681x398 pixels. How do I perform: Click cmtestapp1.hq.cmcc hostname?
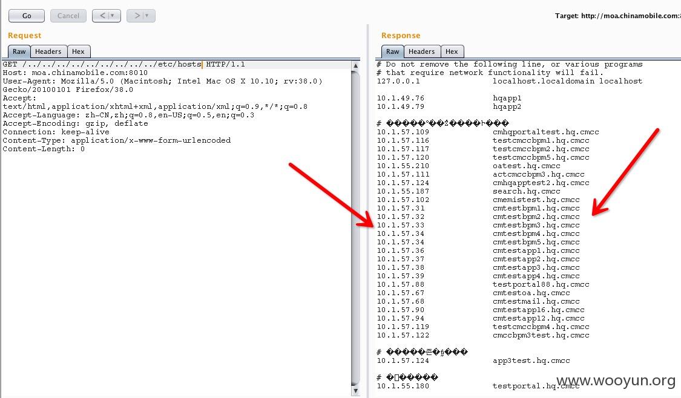click(x=536, y=250)
